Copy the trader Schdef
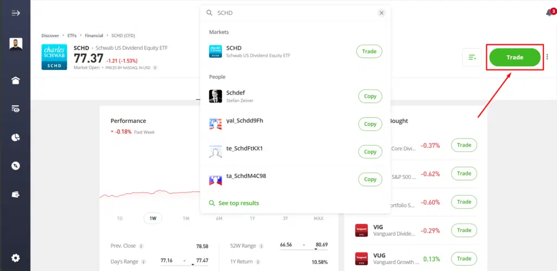 [370, 96]
